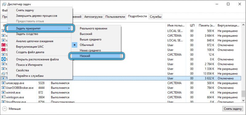The image size is (246, 115).
Task: Select the Обычный priority option
Action: pyautogui.click(x=87, y=45)
